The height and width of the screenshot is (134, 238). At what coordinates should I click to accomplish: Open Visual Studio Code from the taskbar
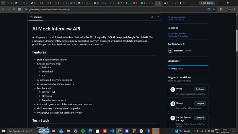112,131
